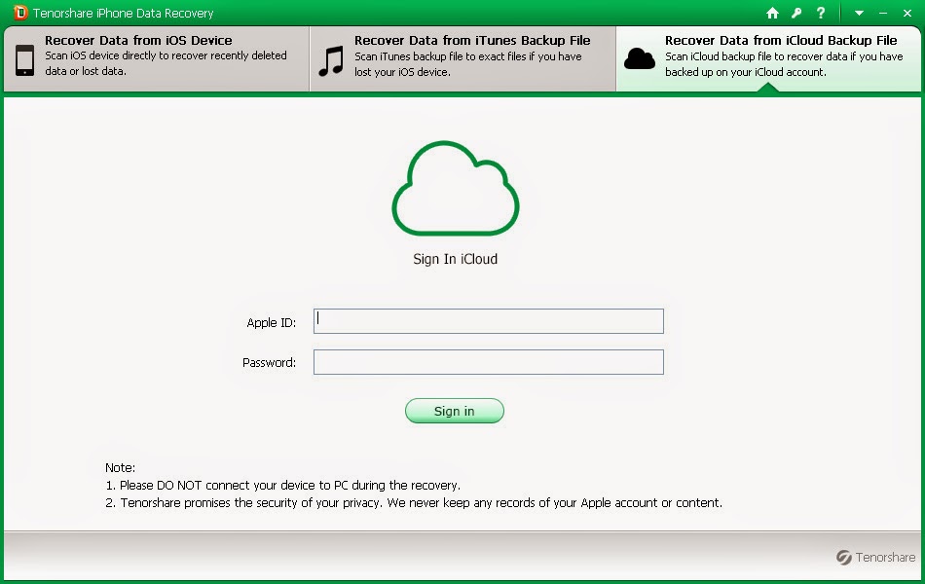This screenshot has width=925, height=584.
Task: Click the 'Sign In iCloud' heading text
Action: pyautogui.click(x=456, y=259)
